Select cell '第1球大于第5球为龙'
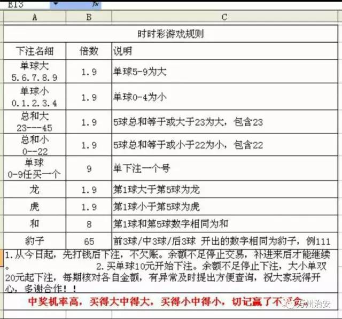This screenshot has height=319, width=342. 224,190
